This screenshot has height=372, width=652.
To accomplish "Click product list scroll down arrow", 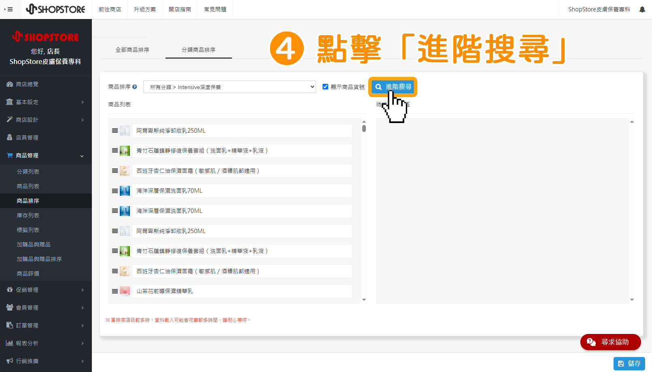I will coord(364,300).
